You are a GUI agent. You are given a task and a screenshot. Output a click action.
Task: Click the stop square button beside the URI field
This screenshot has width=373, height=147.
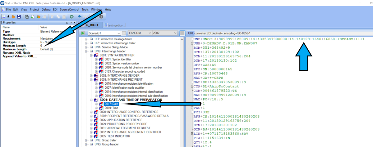click(182, 33)
